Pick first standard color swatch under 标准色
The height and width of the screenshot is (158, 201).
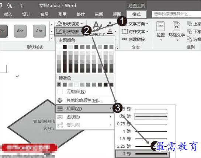pyautogui.click(x=59, y=84)
